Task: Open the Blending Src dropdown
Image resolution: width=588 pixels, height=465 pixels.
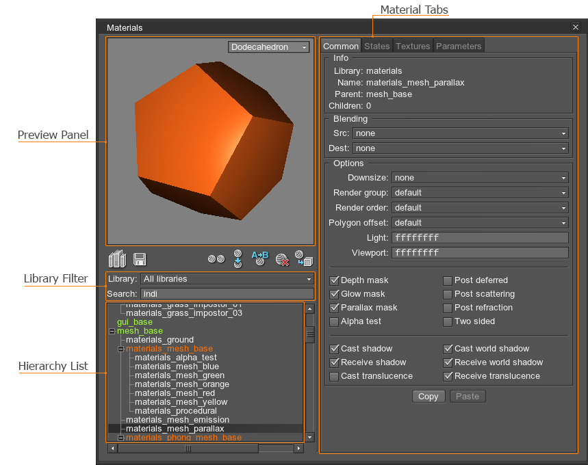Action: pyautogui.click(x=461, y=133)
